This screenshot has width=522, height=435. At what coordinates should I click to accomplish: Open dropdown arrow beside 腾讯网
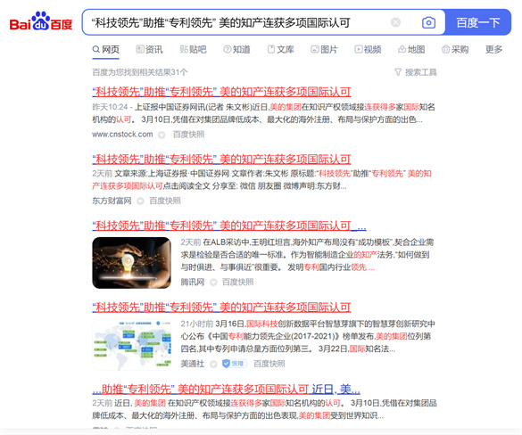(213, 283)
